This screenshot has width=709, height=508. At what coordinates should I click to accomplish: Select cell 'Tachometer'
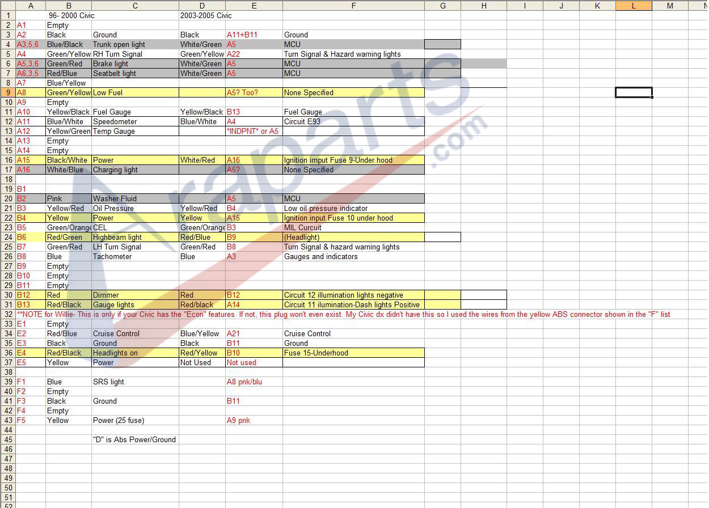tap(135, 256)
